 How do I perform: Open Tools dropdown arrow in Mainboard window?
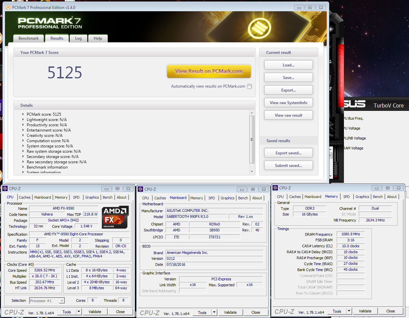tap(214, 312)
